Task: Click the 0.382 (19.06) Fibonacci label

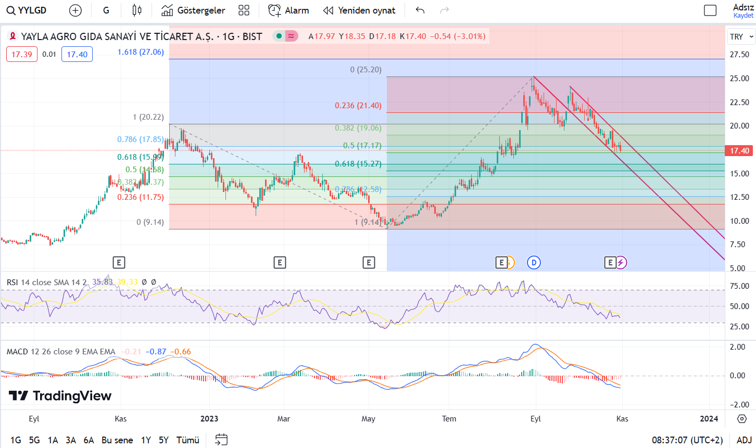Action: click(x=358, y=128)
